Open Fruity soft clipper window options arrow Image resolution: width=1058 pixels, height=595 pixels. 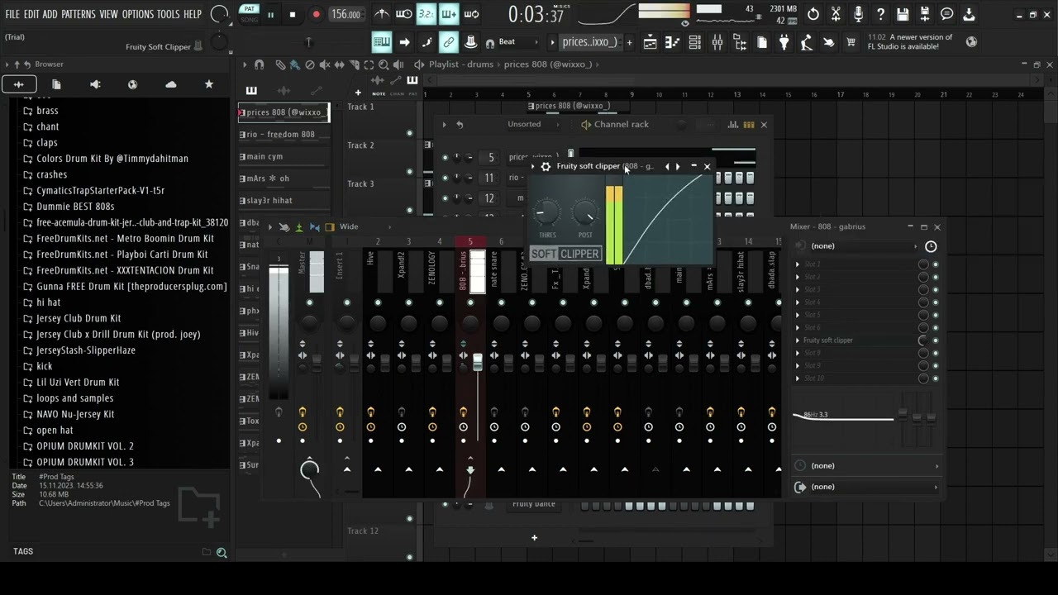533,167
